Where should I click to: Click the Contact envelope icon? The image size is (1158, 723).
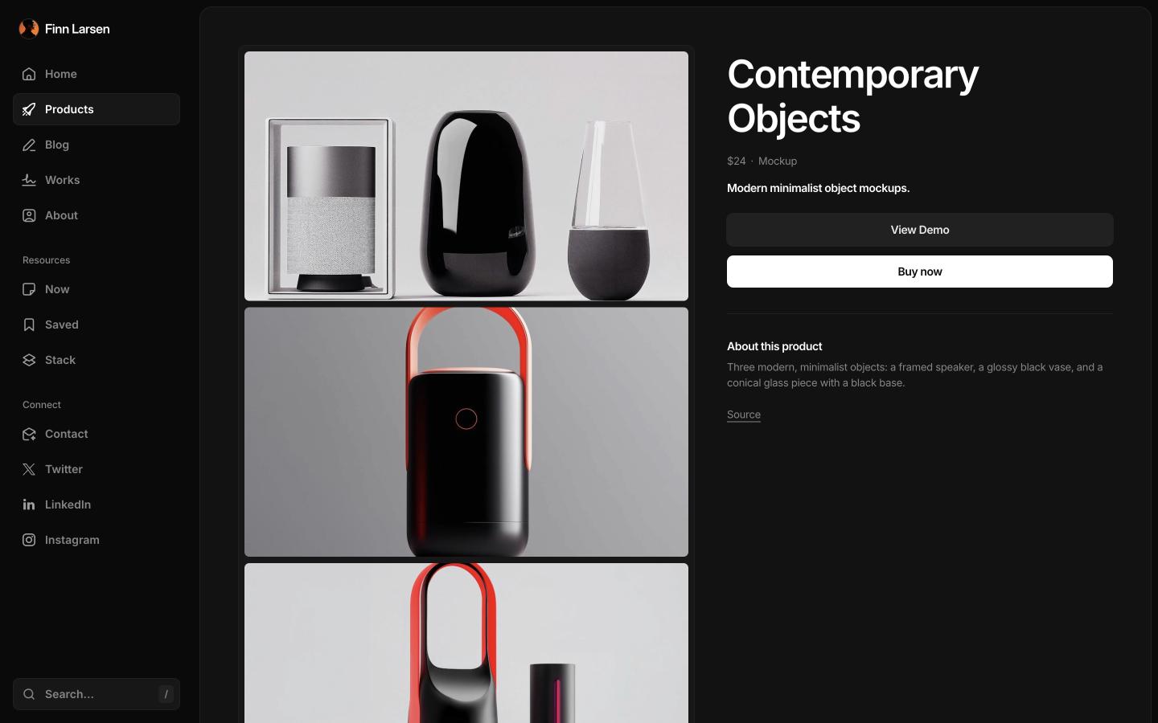29,434
